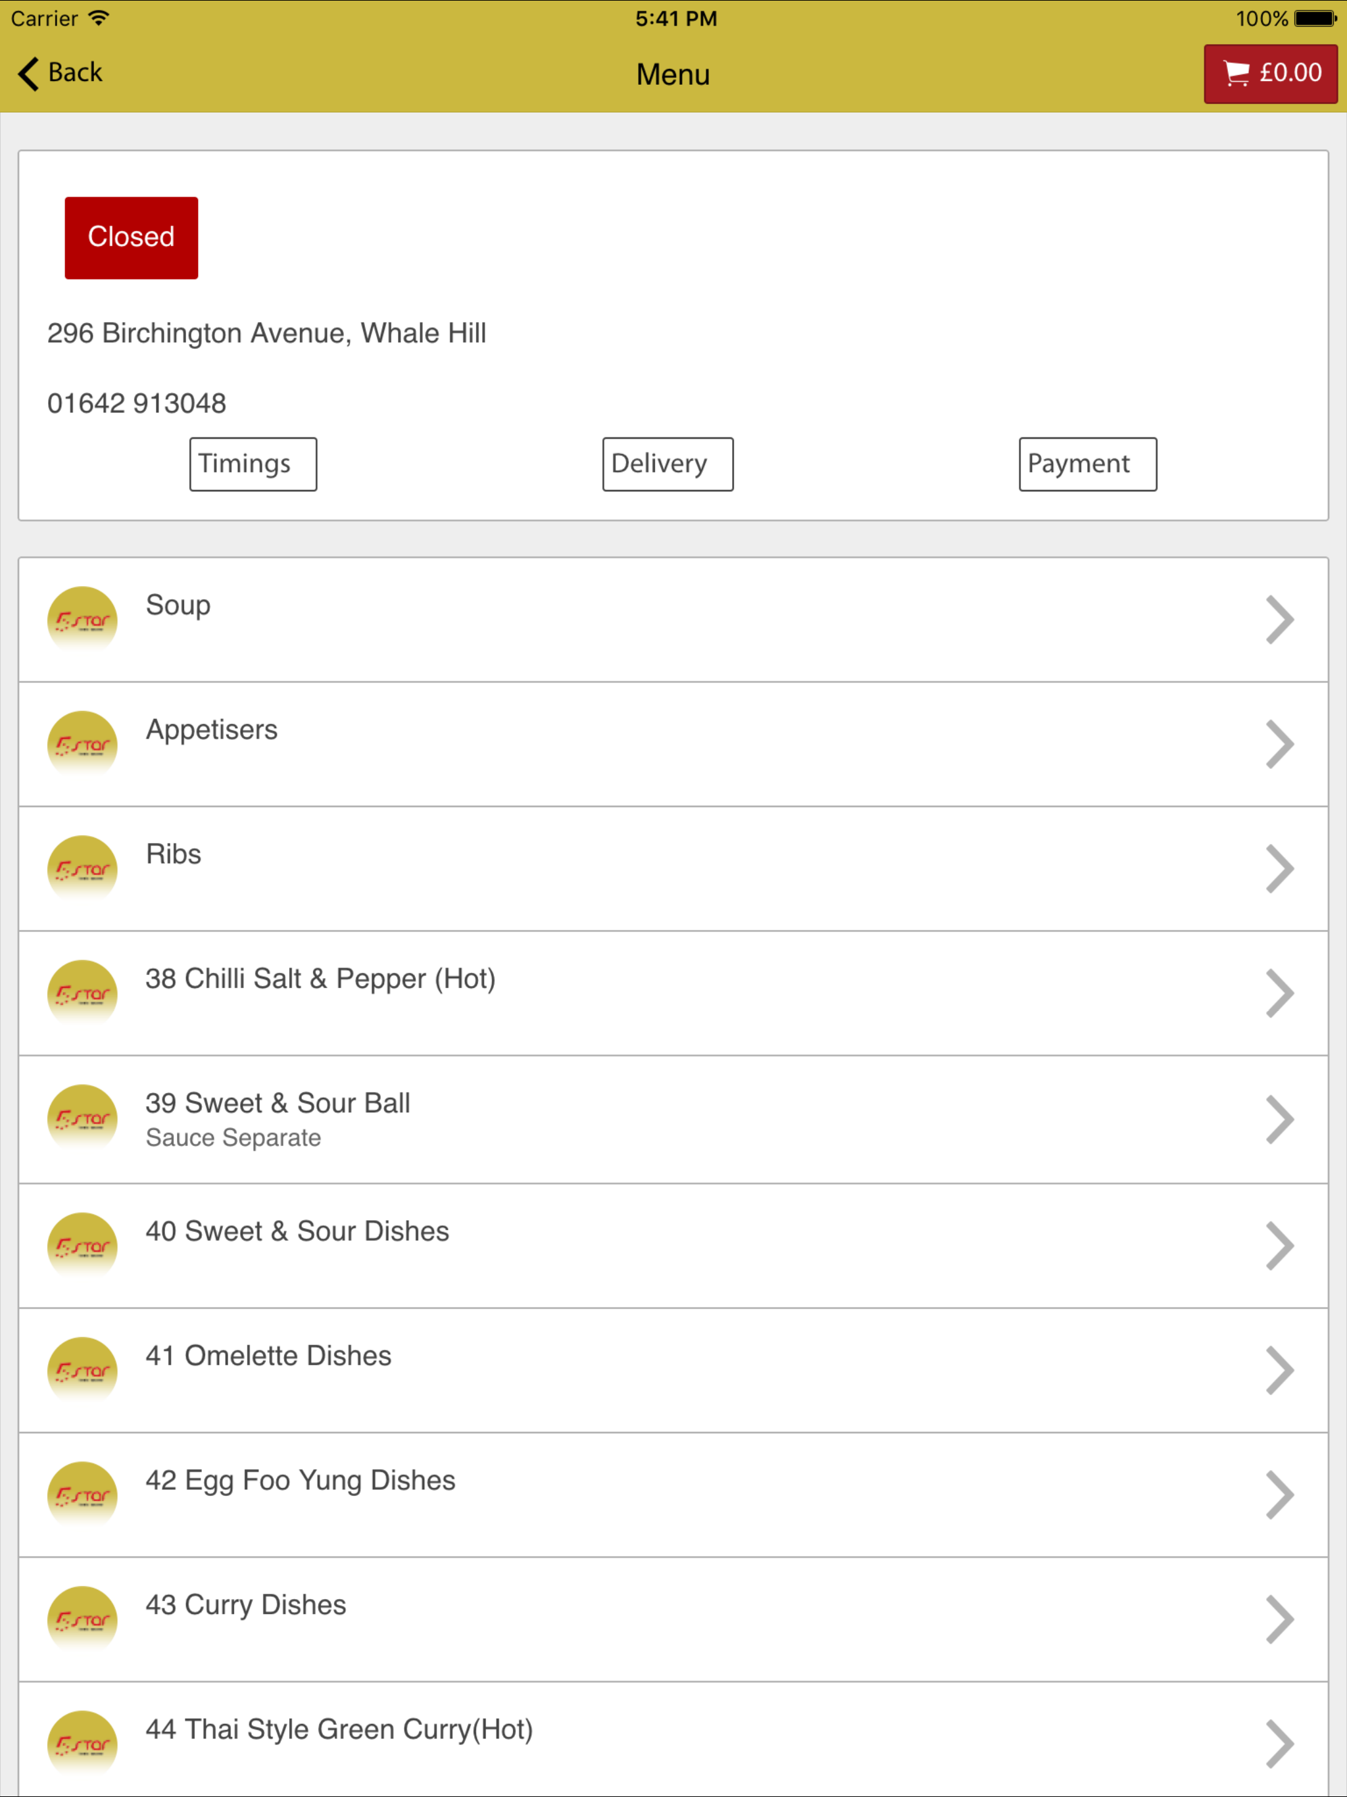Tap the Wi-Fi status icon
The image size is (1347, 1797).
[98, 18]
